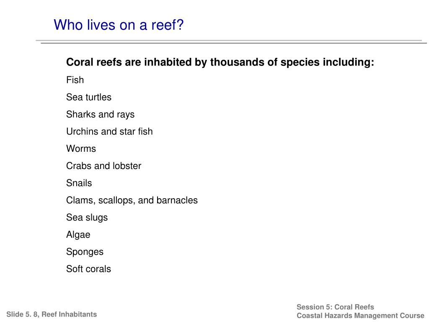Click the "Fish" list item
The height and width of the screenshot is (322, 429).
click(x=75, y=80)
